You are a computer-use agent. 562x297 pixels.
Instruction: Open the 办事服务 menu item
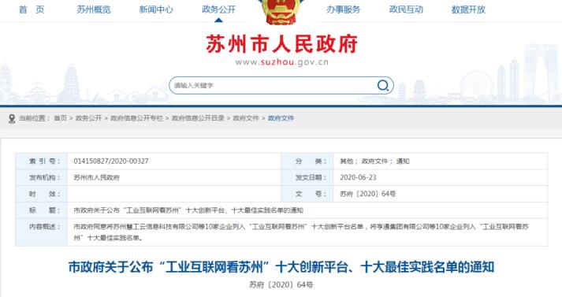[x=343, y=9]
